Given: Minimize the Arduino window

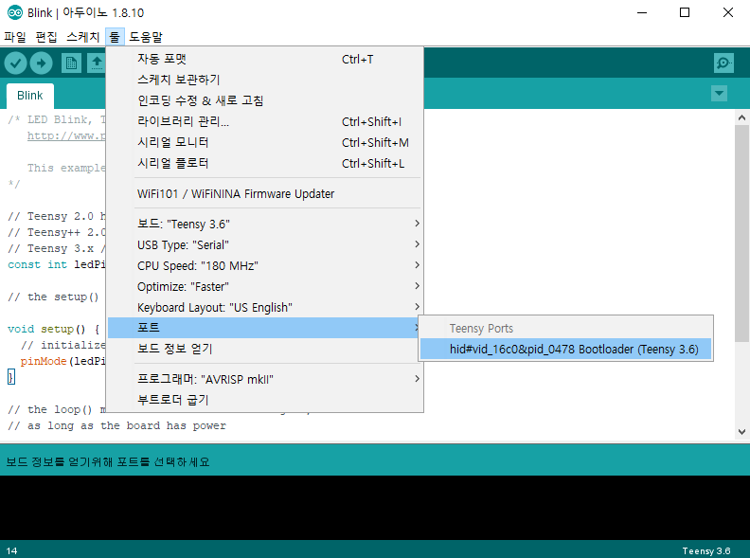Looking at the screenshot, I should click(642, 12).
